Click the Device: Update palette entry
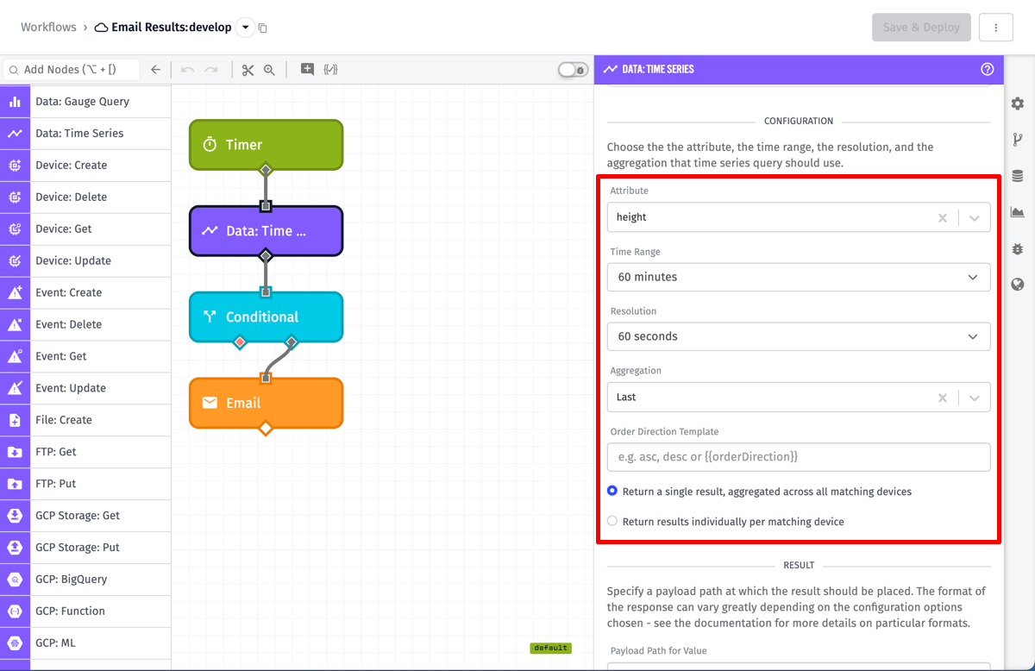 pyautogui.click(x=85, y=260)
